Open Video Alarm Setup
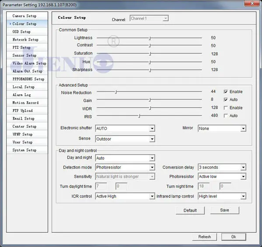The height and width of the screenshot is (247, 262). coord(27,63)
